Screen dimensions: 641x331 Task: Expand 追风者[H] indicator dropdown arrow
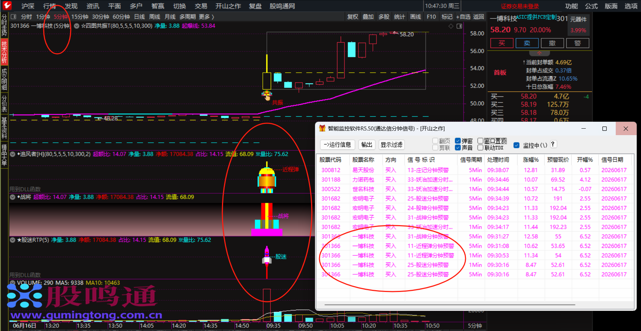pyautogui.click(x=13, y=154)
